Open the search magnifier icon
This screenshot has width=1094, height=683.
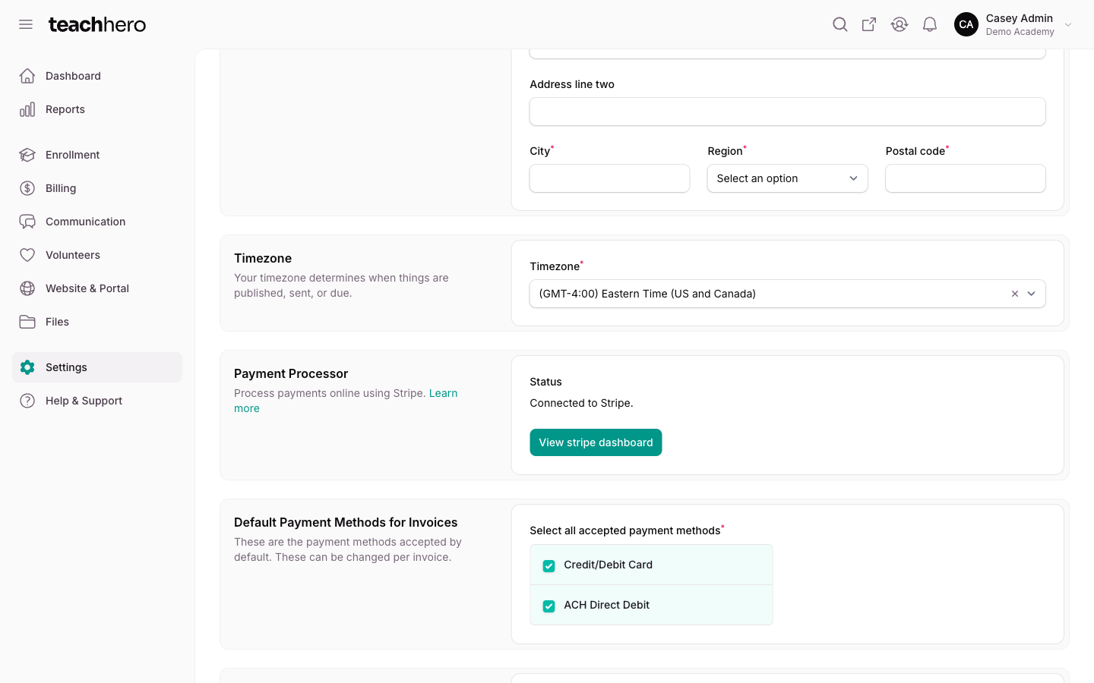click(x=839, y=24)
